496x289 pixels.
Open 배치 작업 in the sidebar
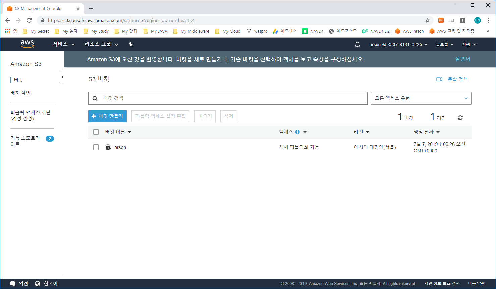20,93
